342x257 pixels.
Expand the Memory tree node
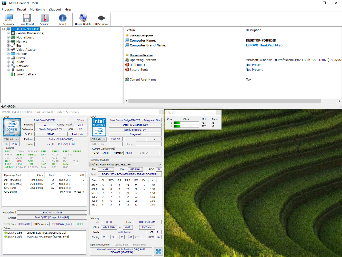click(8, 42)
